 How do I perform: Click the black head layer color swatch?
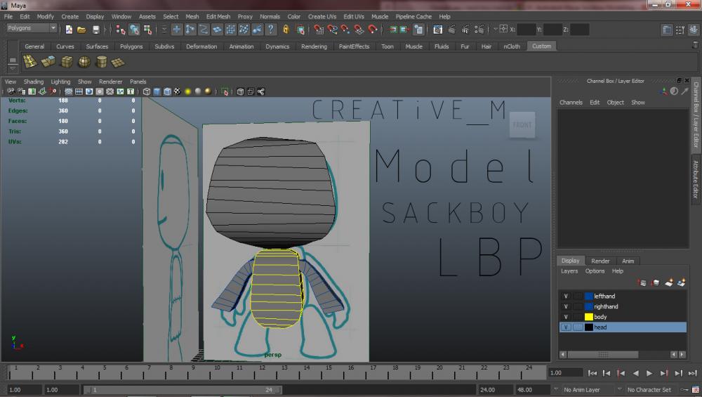point(589,327)
